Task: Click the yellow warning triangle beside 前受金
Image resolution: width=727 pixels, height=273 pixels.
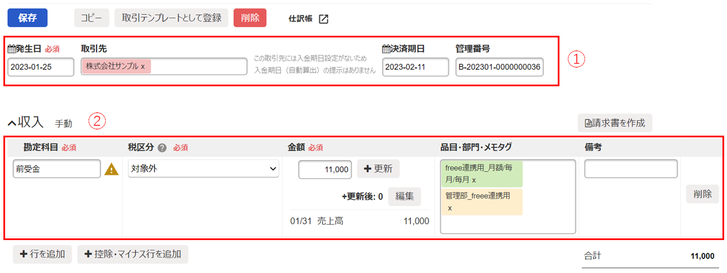Action: 112,169
